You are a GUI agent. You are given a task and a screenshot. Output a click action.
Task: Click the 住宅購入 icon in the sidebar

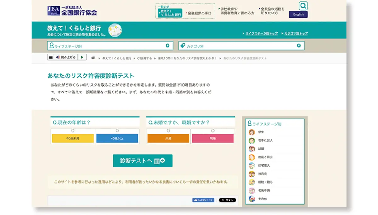click(252, 165)
